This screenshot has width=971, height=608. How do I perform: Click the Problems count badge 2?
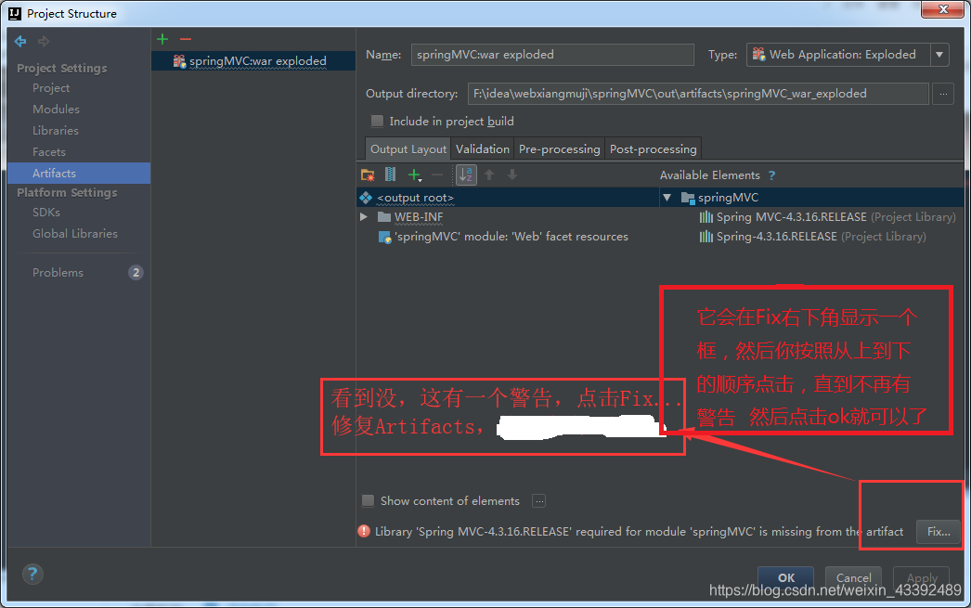[136, 272]
